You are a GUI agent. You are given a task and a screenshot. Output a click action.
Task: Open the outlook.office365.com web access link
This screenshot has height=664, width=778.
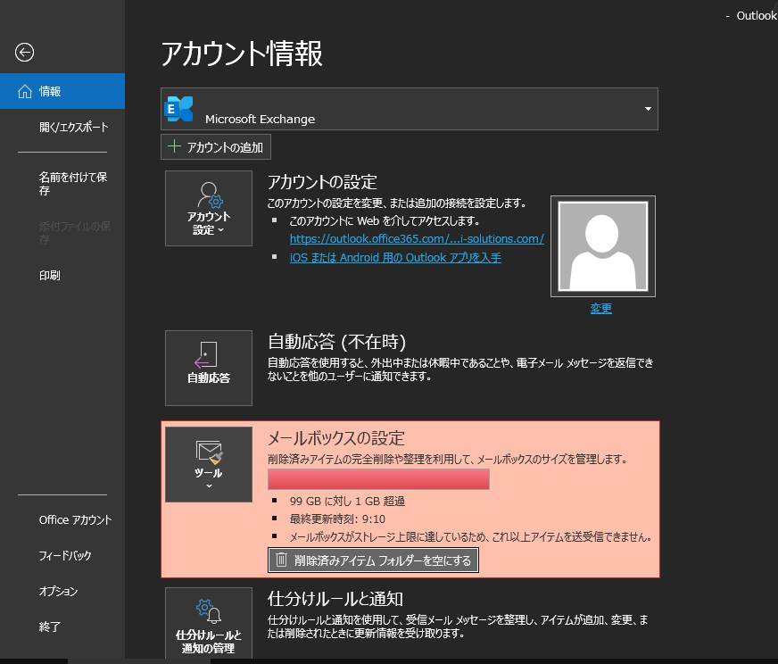coord(417,239)
